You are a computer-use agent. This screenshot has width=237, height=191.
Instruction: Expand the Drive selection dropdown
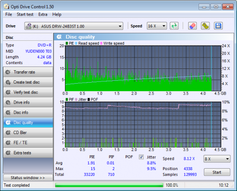[73, 26]
